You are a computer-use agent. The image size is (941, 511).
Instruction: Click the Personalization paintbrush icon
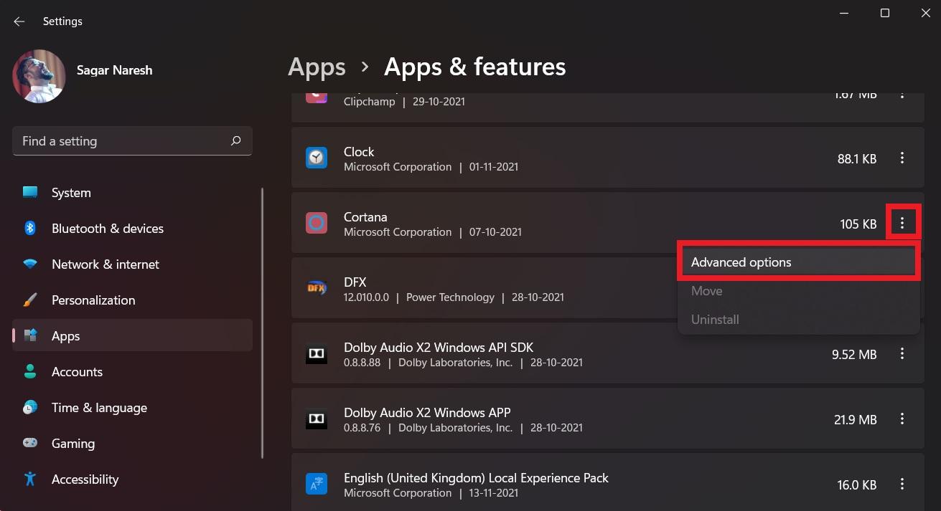[x=30, y=300]
